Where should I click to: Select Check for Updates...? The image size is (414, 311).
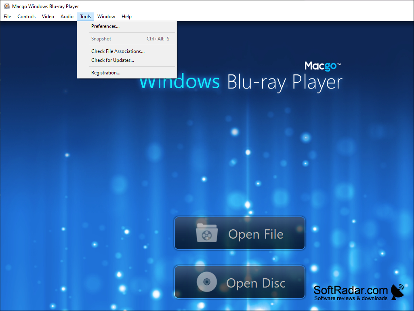[x=127, y=60]
